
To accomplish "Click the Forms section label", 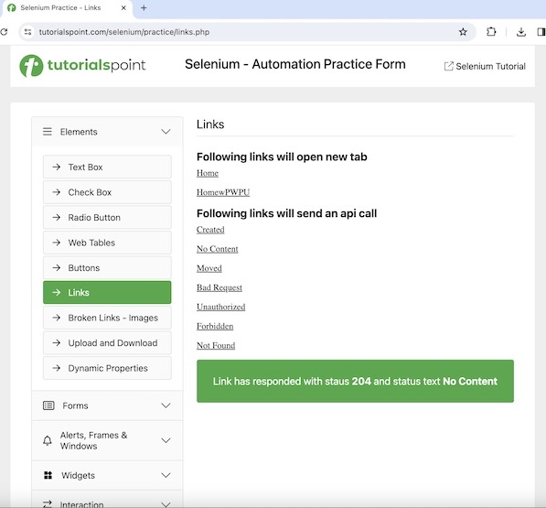I will (75, 405).
